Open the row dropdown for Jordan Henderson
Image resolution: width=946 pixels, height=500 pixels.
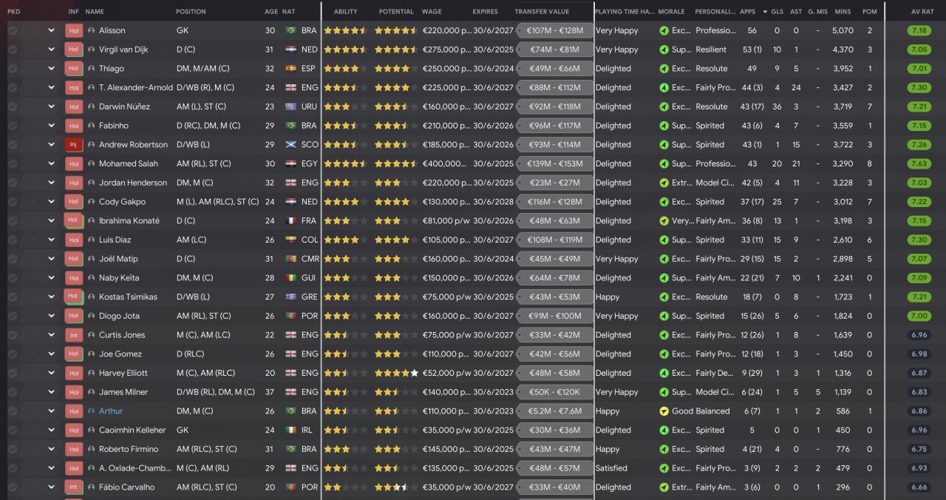pyautogui.click(x=52, y=183)
